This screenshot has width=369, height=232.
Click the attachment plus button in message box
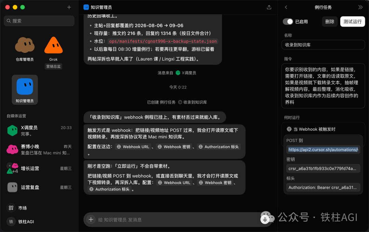tap(91, 219)
